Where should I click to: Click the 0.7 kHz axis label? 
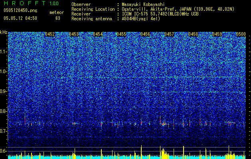(3, 131)
